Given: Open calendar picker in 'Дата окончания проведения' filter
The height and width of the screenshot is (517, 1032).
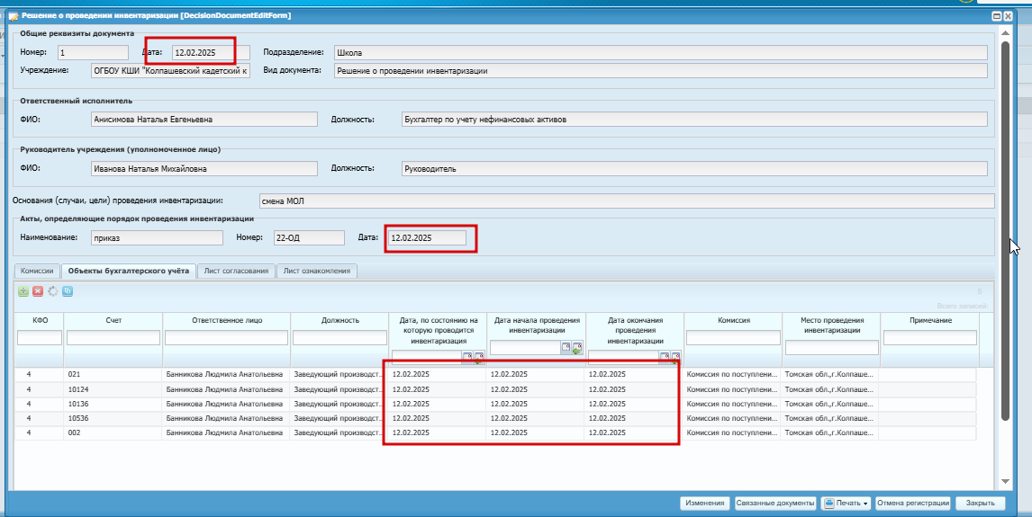Looking at the screenshot, I should 665,357.
